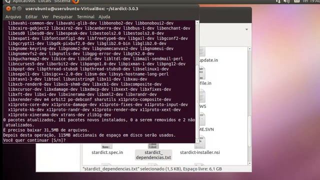
Task: Open the Terminal menu in the menu bar
Action: tap(85, 16)
